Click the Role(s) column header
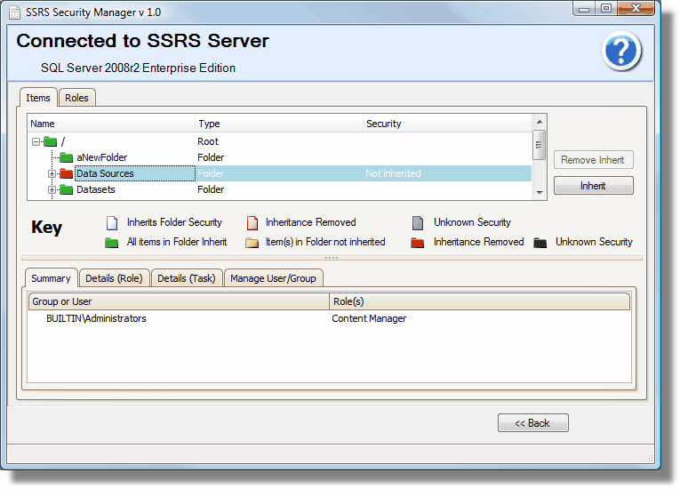 pos(480,301)
